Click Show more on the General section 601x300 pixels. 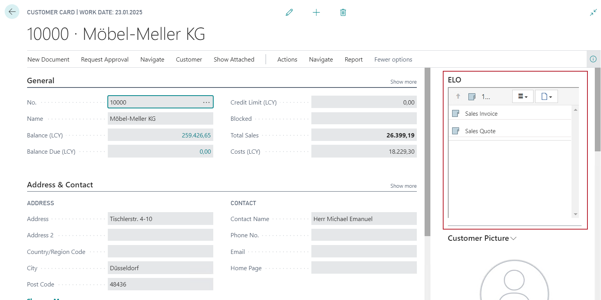[x=403, y=82]
